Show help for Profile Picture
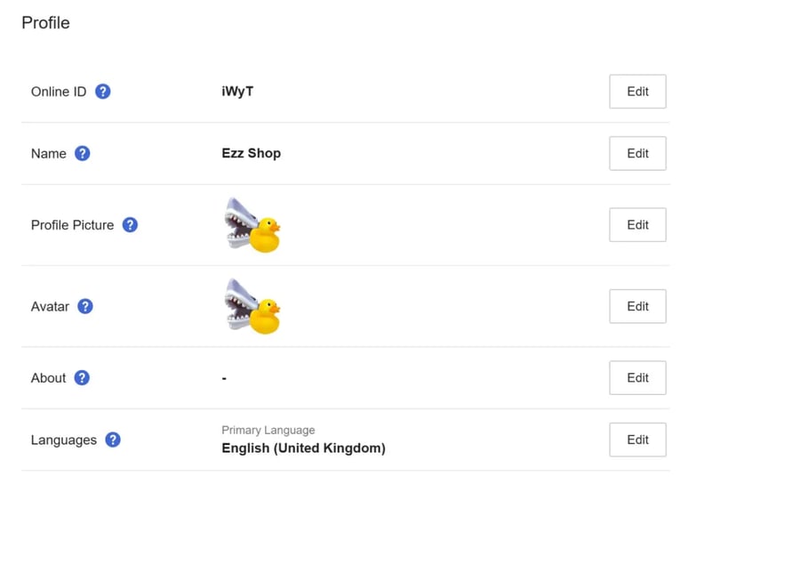 130,225
